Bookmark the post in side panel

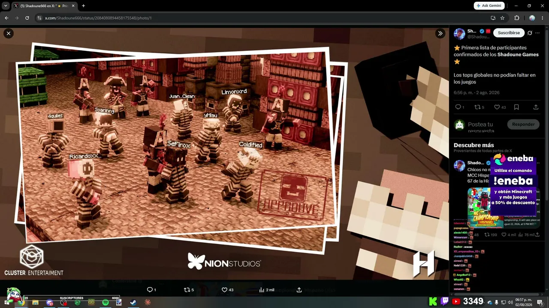[x=516, y=107]
